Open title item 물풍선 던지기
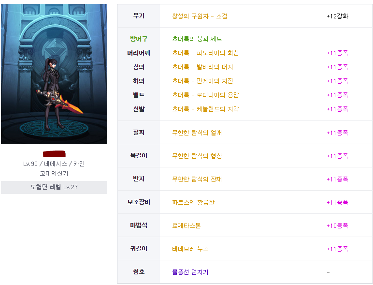This screenshot has height=285, width=373. 190,272
